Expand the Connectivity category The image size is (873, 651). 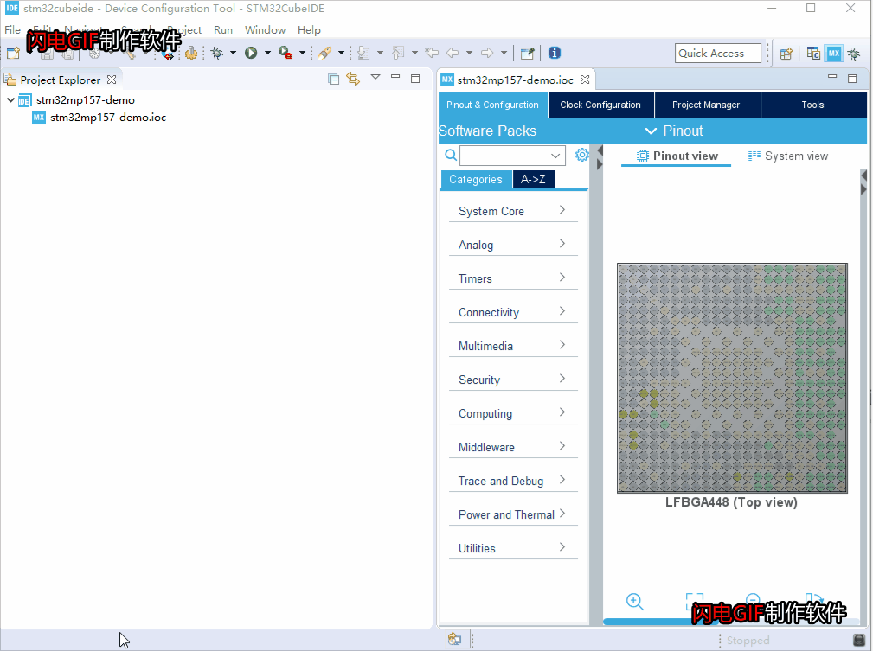click(513, 312)
